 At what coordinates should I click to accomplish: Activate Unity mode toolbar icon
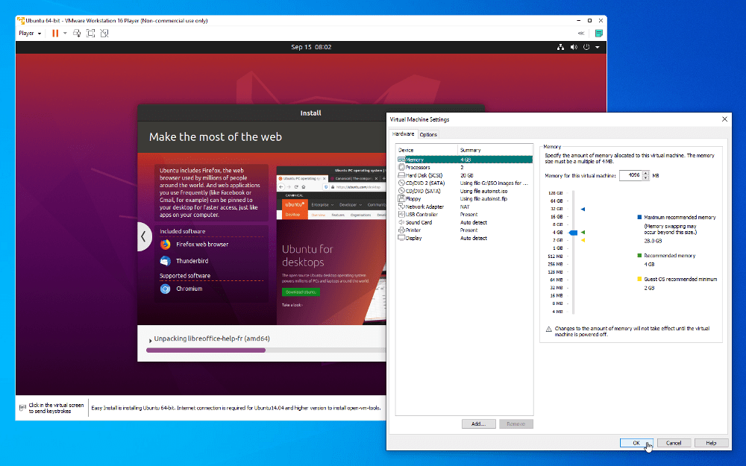point(104,33)
